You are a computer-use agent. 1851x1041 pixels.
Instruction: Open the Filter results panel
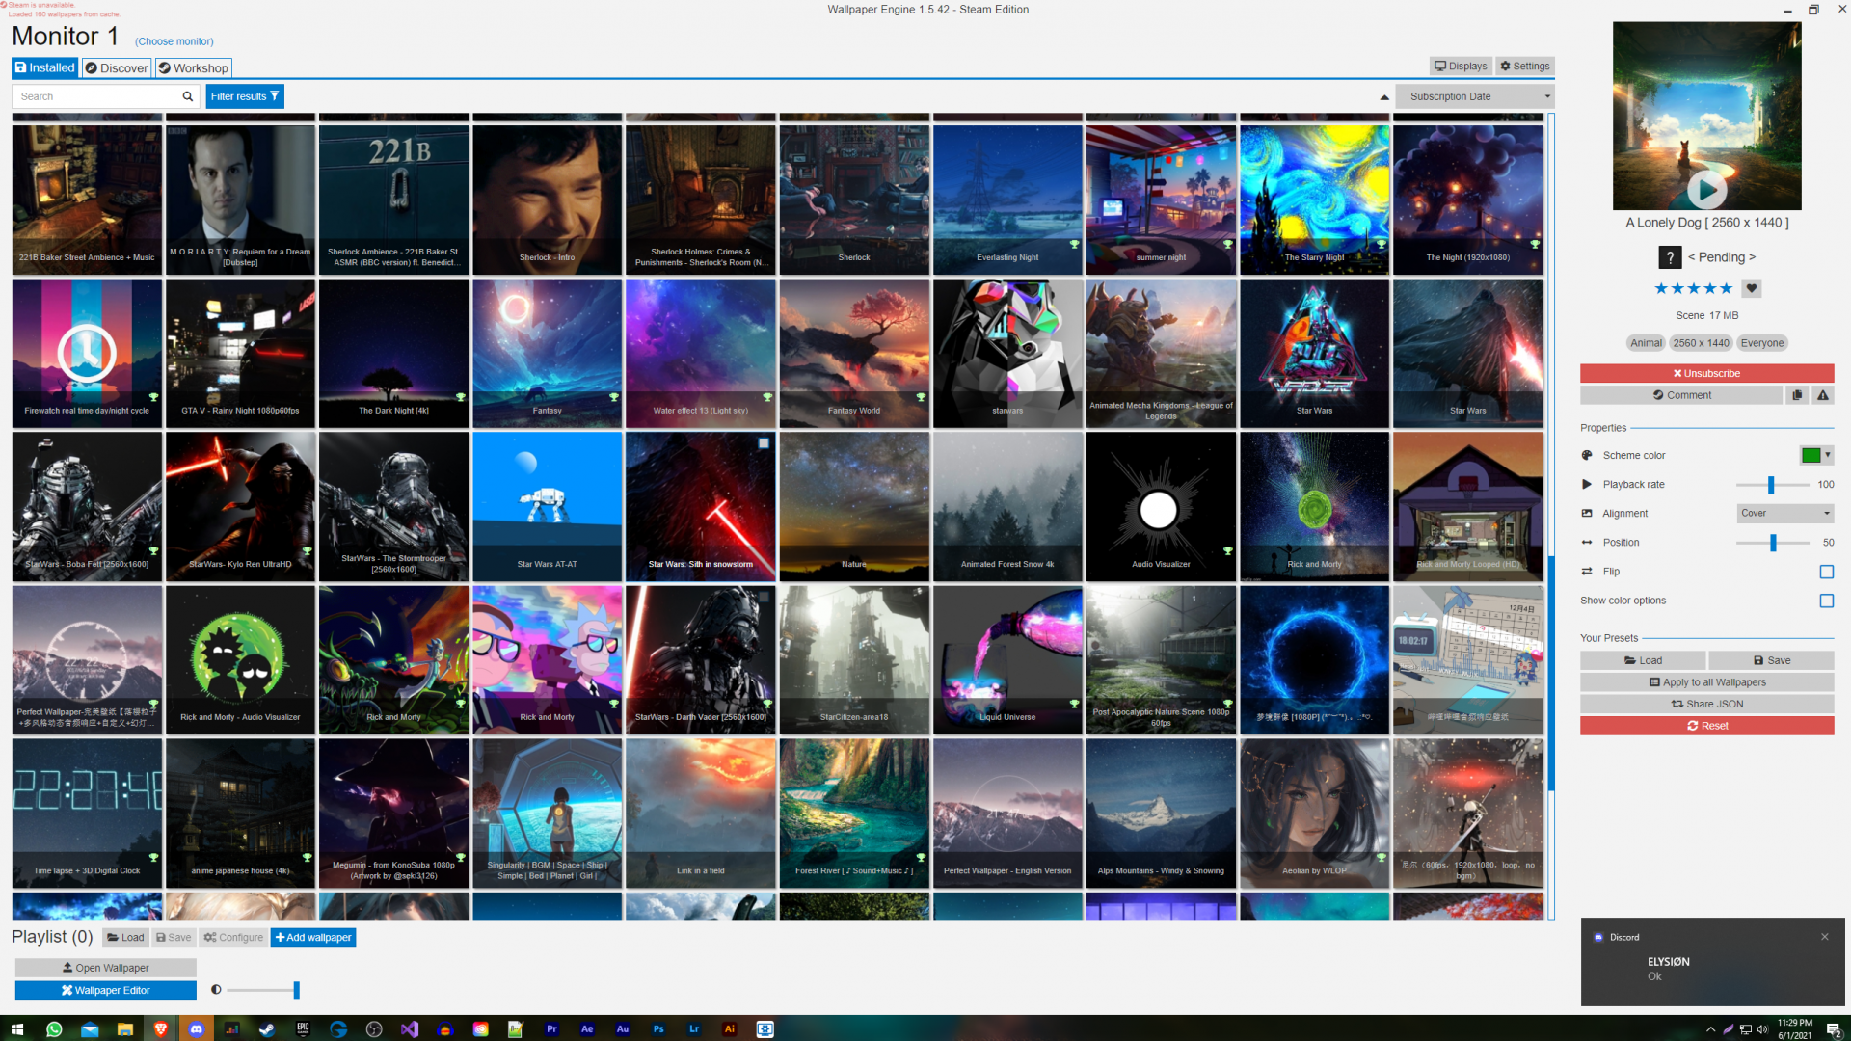click(245, 96)
